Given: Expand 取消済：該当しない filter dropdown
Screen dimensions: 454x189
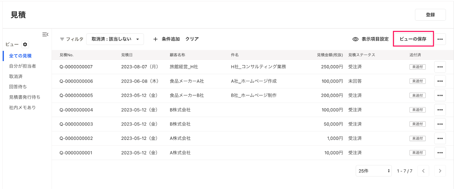Looking at the screenshot, I should point(115,39).
